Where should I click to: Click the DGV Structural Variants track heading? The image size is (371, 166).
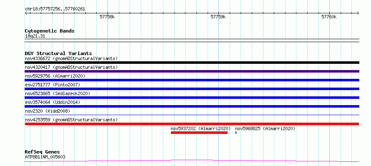58,53
